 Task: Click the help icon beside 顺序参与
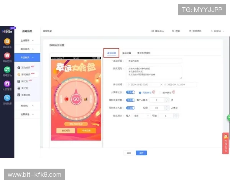(x=174, y=92)
